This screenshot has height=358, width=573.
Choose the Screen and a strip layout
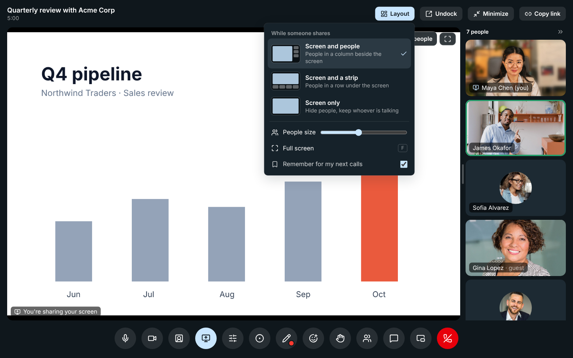(339, 81)
